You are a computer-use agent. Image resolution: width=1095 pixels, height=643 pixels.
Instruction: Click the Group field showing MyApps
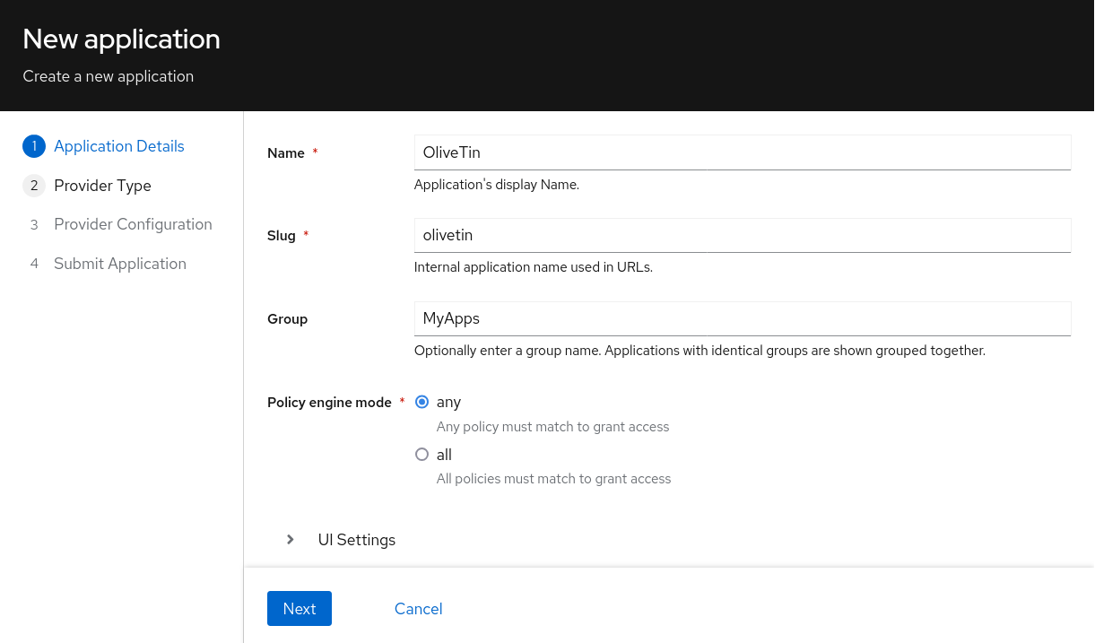click(x=743, y=318)
